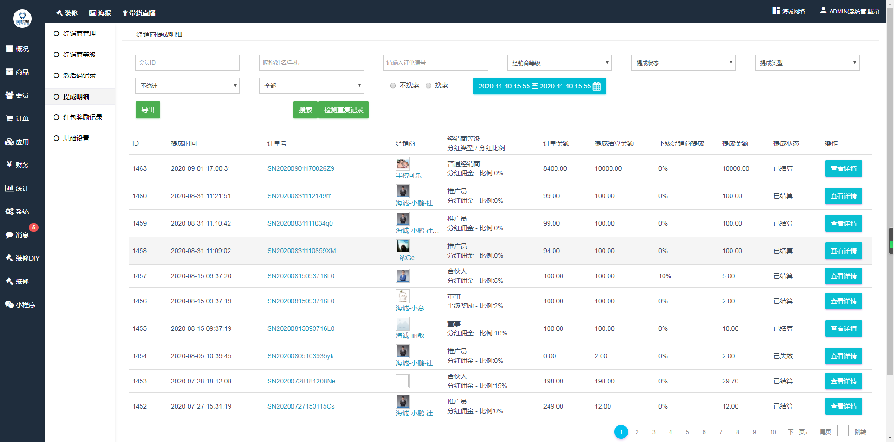Open Messages with the chat bubble icon
Viewport: 894px width, 442px height.
[x=9, y=235]
